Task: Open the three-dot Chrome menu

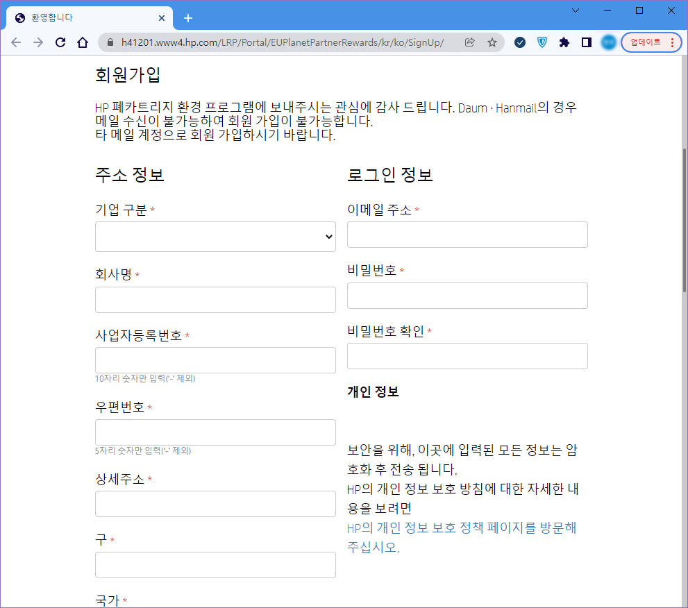Action: point(672,42)
